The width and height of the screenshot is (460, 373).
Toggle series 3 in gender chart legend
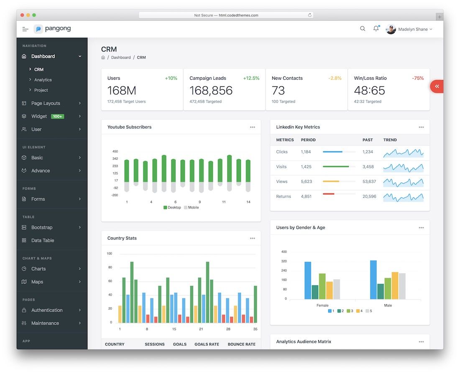point(350,311)
